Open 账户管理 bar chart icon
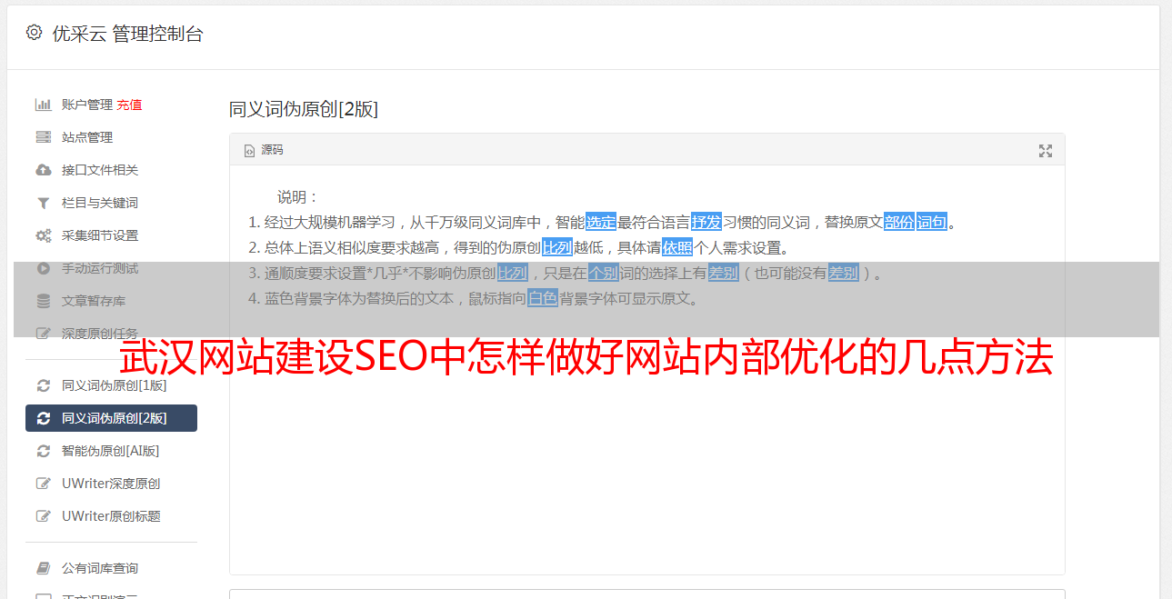The image size is (1172, 599). (x=43, y=105)
